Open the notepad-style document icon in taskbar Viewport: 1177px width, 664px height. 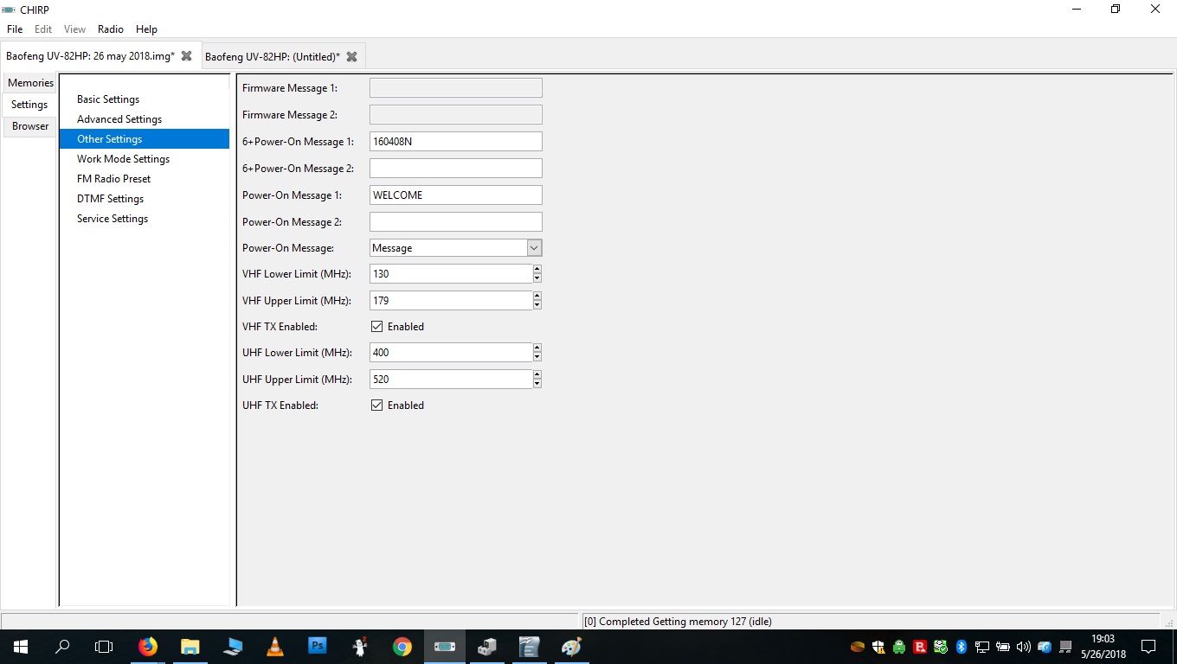coord(529,646)
